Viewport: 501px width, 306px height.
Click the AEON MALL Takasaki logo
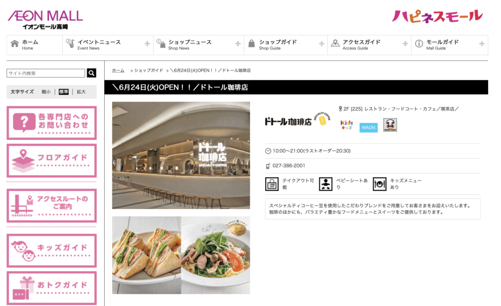[x=45, y=20]
